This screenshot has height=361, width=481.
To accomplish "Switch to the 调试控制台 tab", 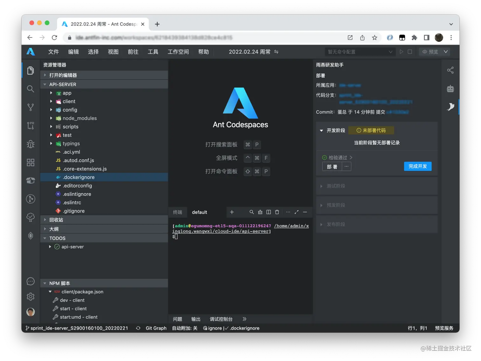I will pos(221,319).
